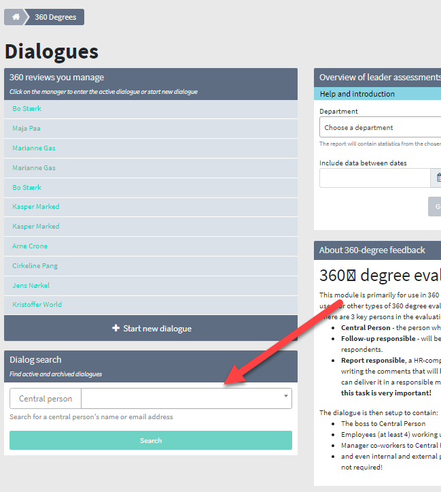Open Arne Crone's dialogue
The image size is (441, 492).
(30, 246)
